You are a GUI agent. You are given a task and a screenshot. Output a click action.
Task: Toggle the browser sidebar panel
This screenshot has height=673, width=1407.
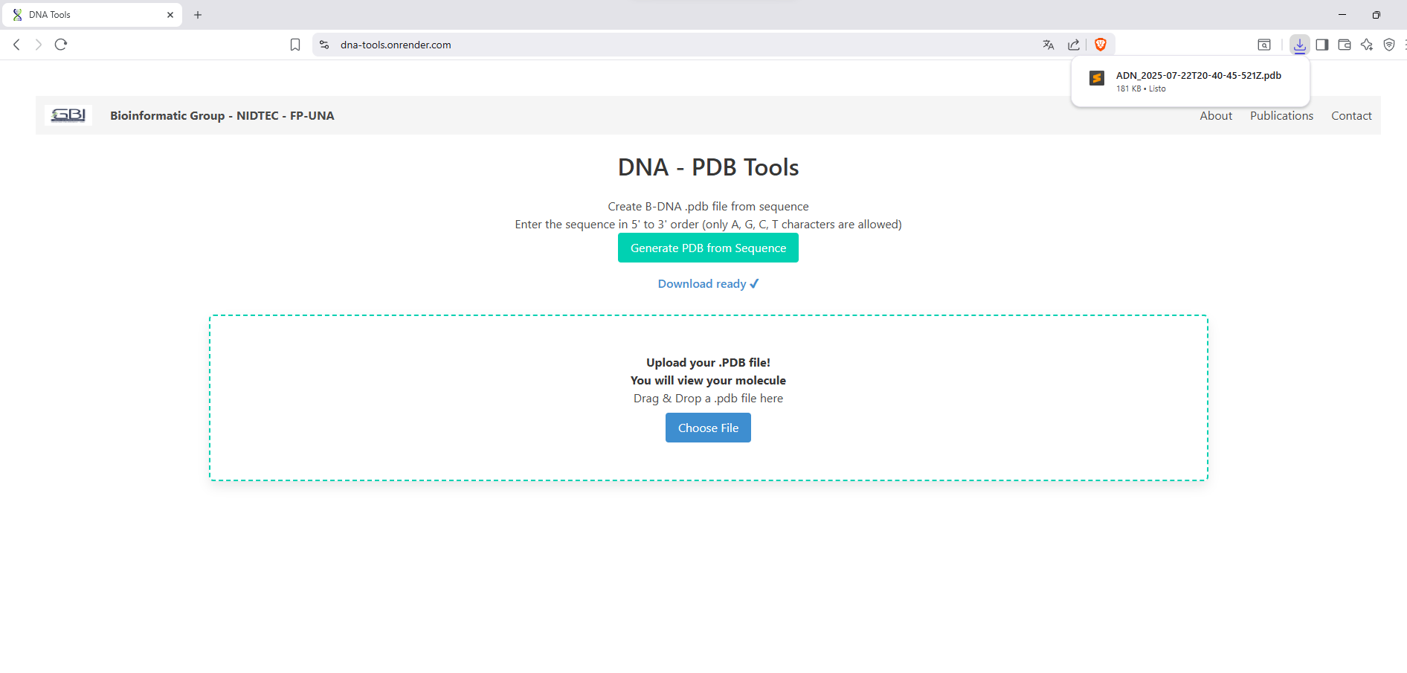tap(1321, 45)
